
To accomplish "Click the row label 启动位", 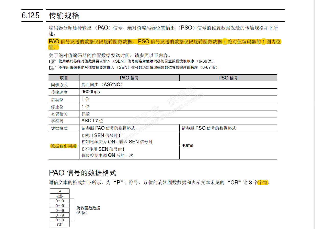I will point(57,100).
